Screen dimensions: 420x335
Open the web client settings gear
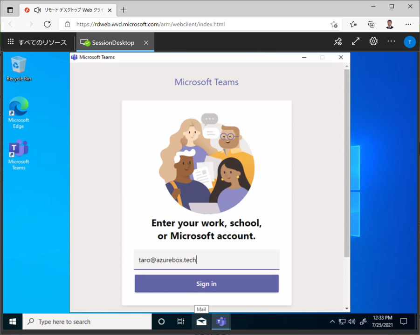click(x=373, y=41)
